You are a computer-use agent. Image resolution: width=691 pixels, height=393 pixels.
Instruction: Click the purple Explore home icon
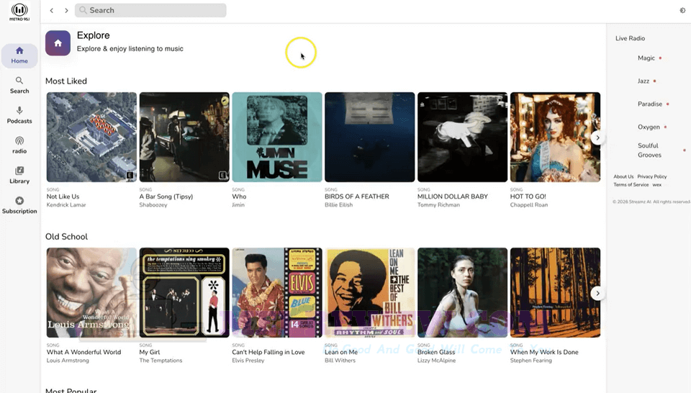tap(58, 42)
